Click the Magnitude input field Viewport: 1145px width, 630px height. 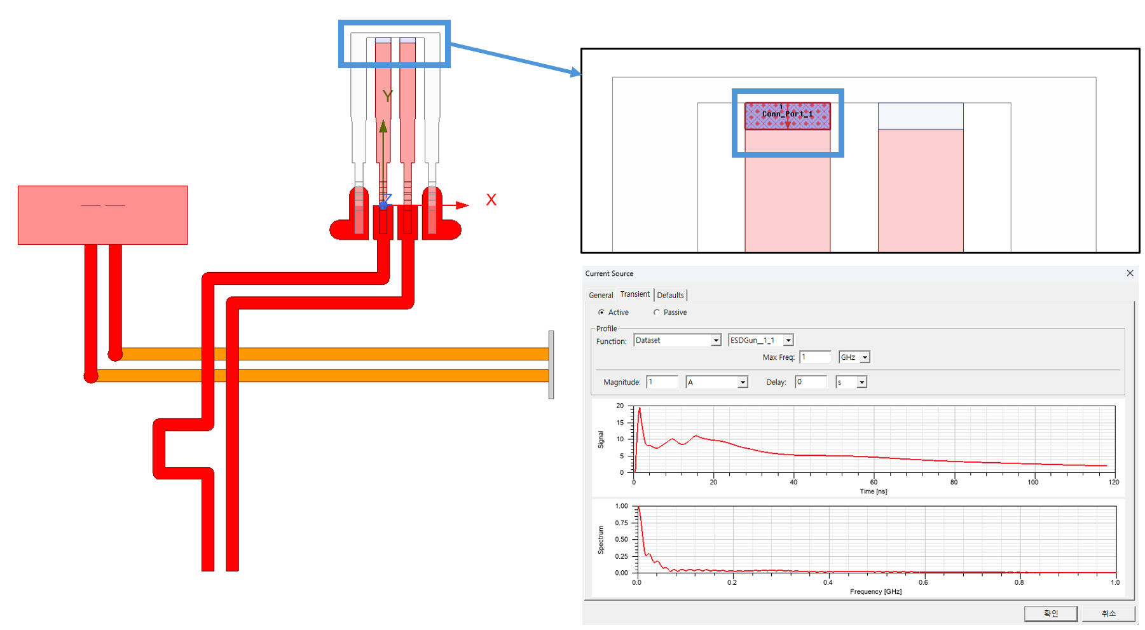coord(662,382)
